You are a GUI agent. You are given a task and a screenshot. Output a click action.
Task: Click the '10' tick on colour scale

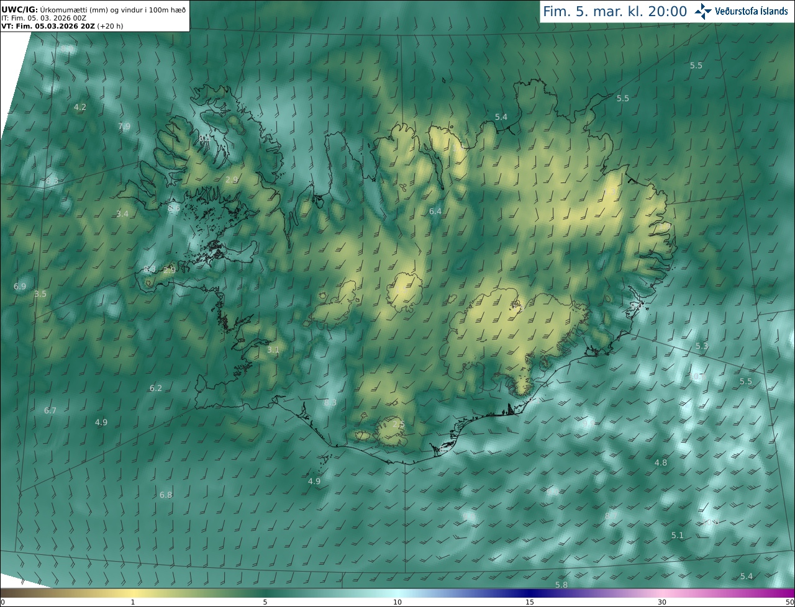(397, 603)
